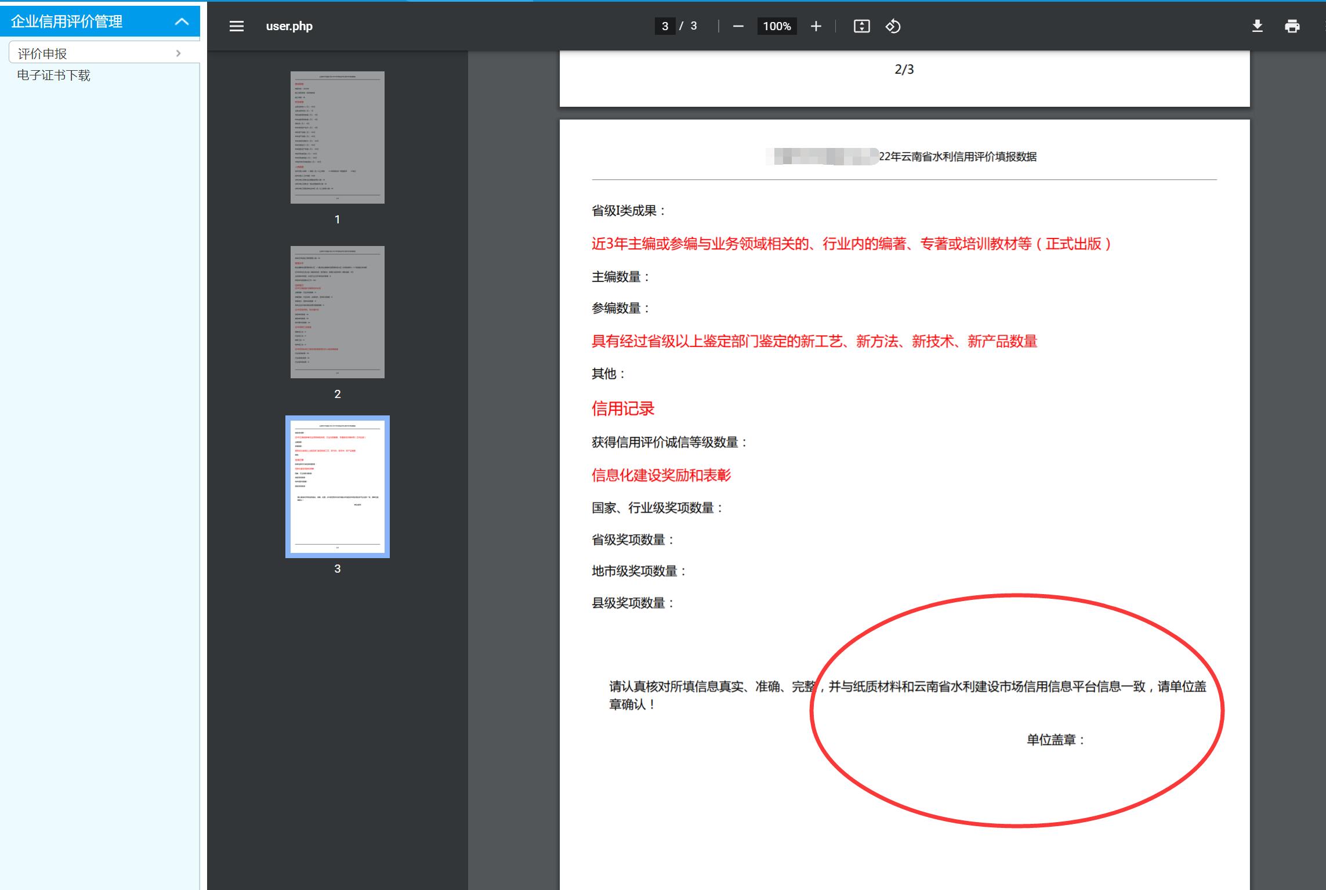
Task: Click the 企业信用评价管理 header title
Action: tap(67, 22)
